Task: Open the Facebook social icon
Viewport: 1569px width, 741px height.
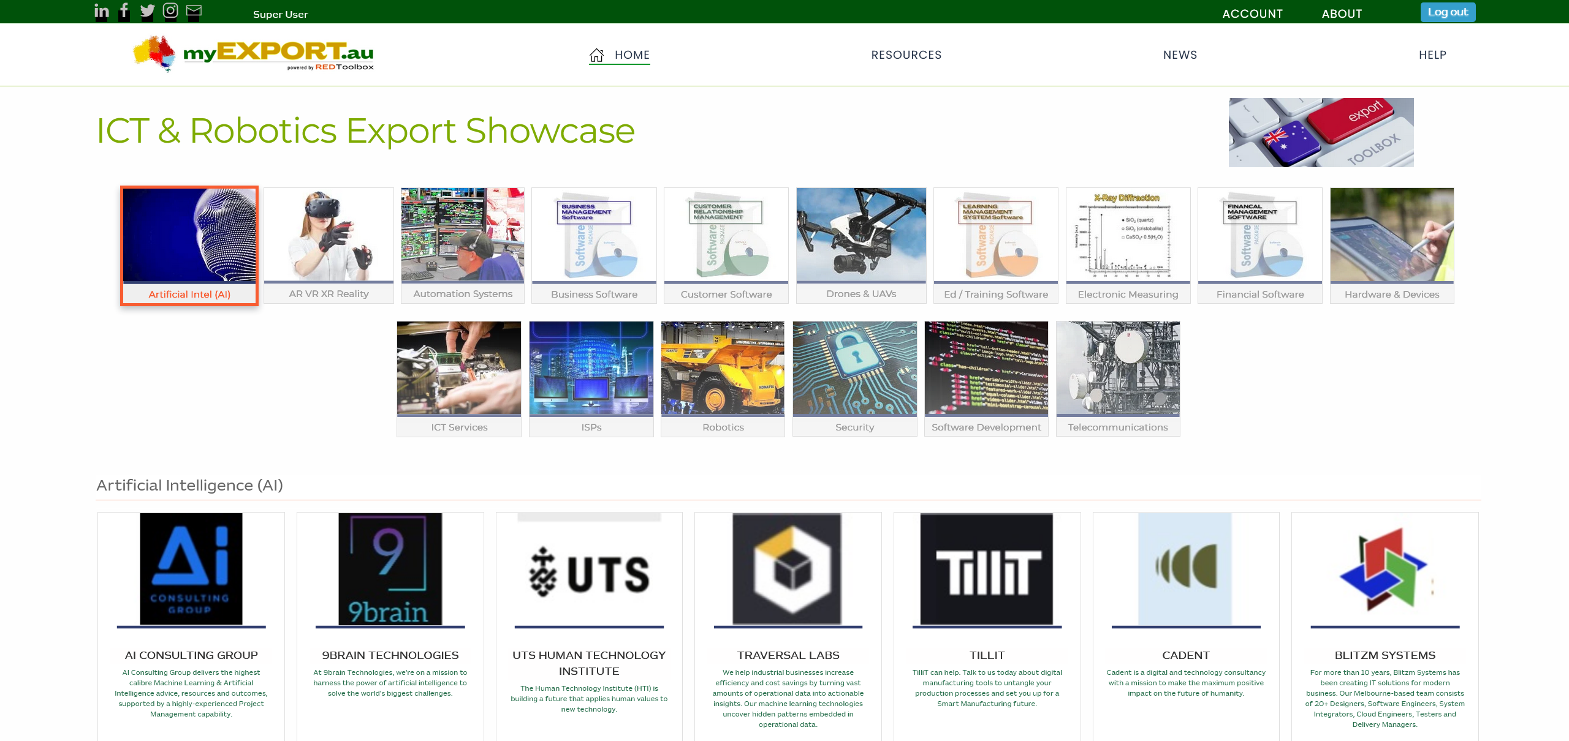Action: coord(124,12)
